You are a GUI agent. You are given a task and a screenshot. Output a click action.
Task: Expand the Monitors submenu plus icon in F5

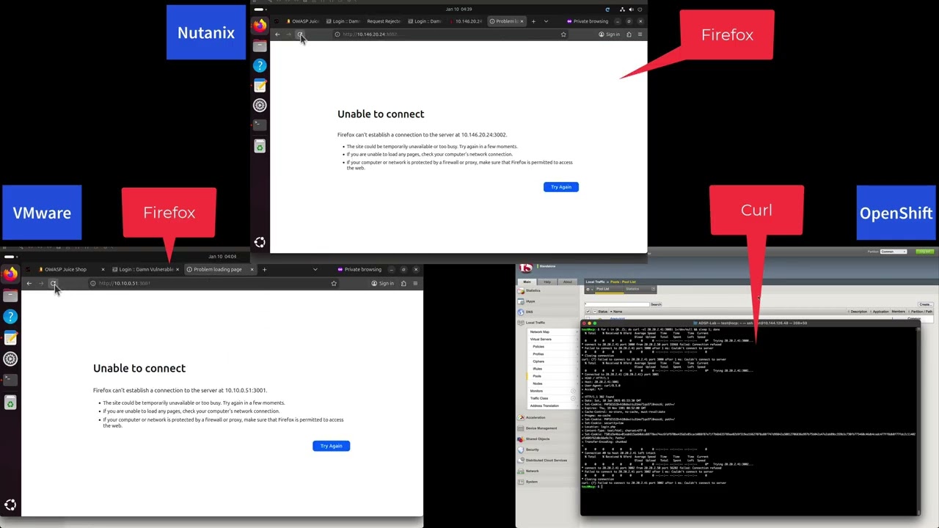click(573, 391)
